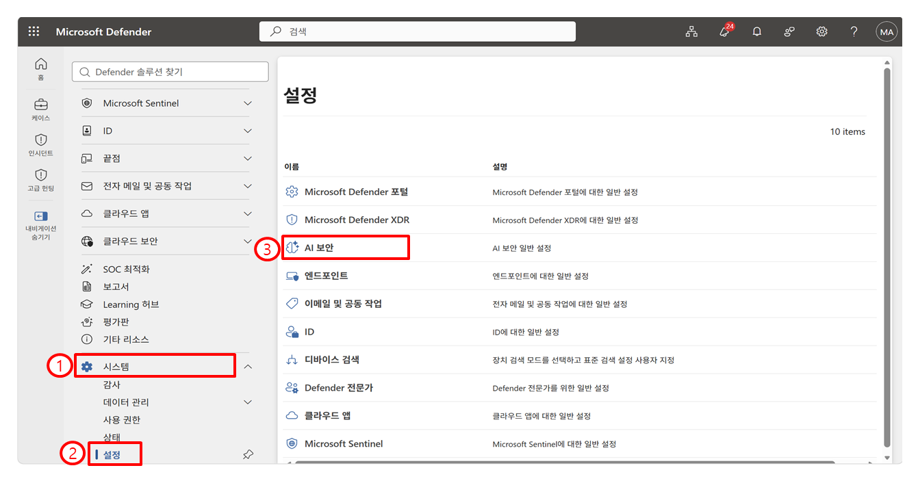Click the main vertical scrollbar
The height and width of the screenshot is (481, 918).
[x=887, y=257]
